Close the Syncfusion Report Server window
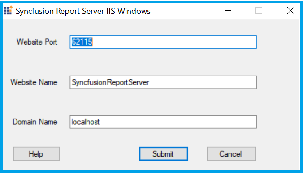The height and width of the screenshot is (174, 303). 290,11
